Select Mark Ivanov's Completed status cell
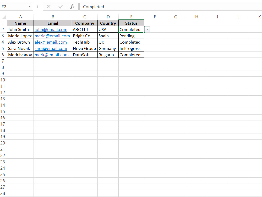 pyautogui.click(x=131, y=55)
